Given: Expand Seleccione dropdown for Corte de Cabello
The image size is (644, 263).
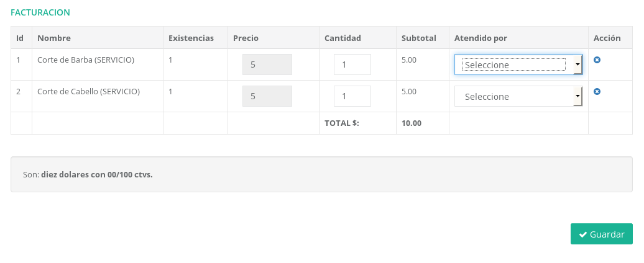Looking at the screenshot, I should tap(518, 96).
